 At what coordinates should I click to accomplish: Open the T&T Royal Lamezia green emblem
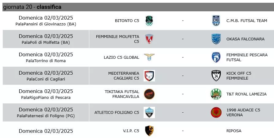point(216,94)
